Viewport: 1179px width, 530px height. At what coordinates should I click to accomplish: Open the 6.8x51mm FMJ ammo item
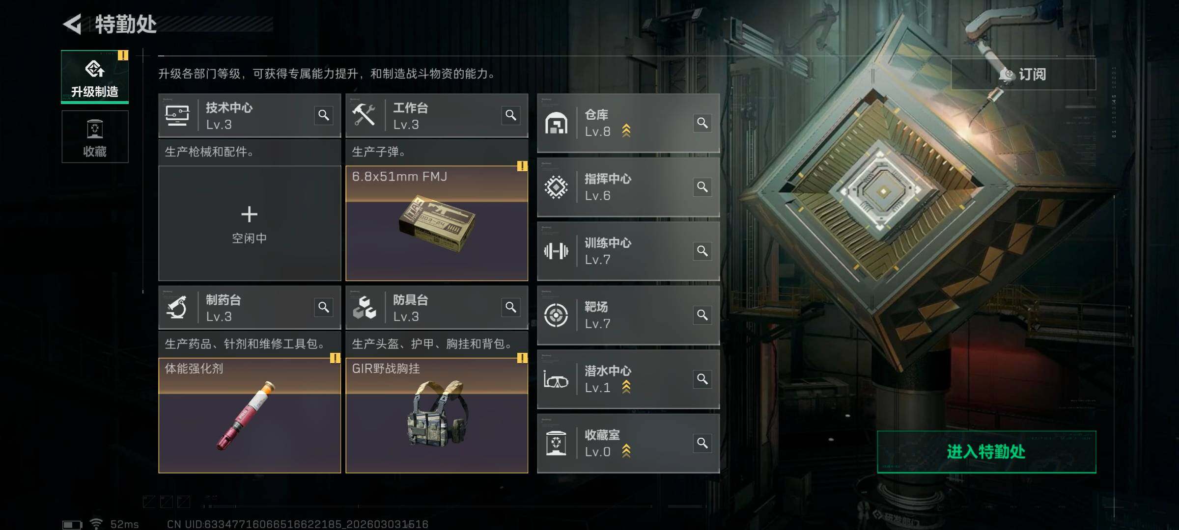click(x=437, y=223)
